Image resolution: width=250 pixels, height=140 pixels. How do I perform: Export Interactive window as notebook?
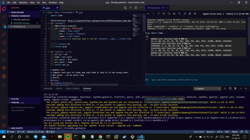tap(185, 14)
